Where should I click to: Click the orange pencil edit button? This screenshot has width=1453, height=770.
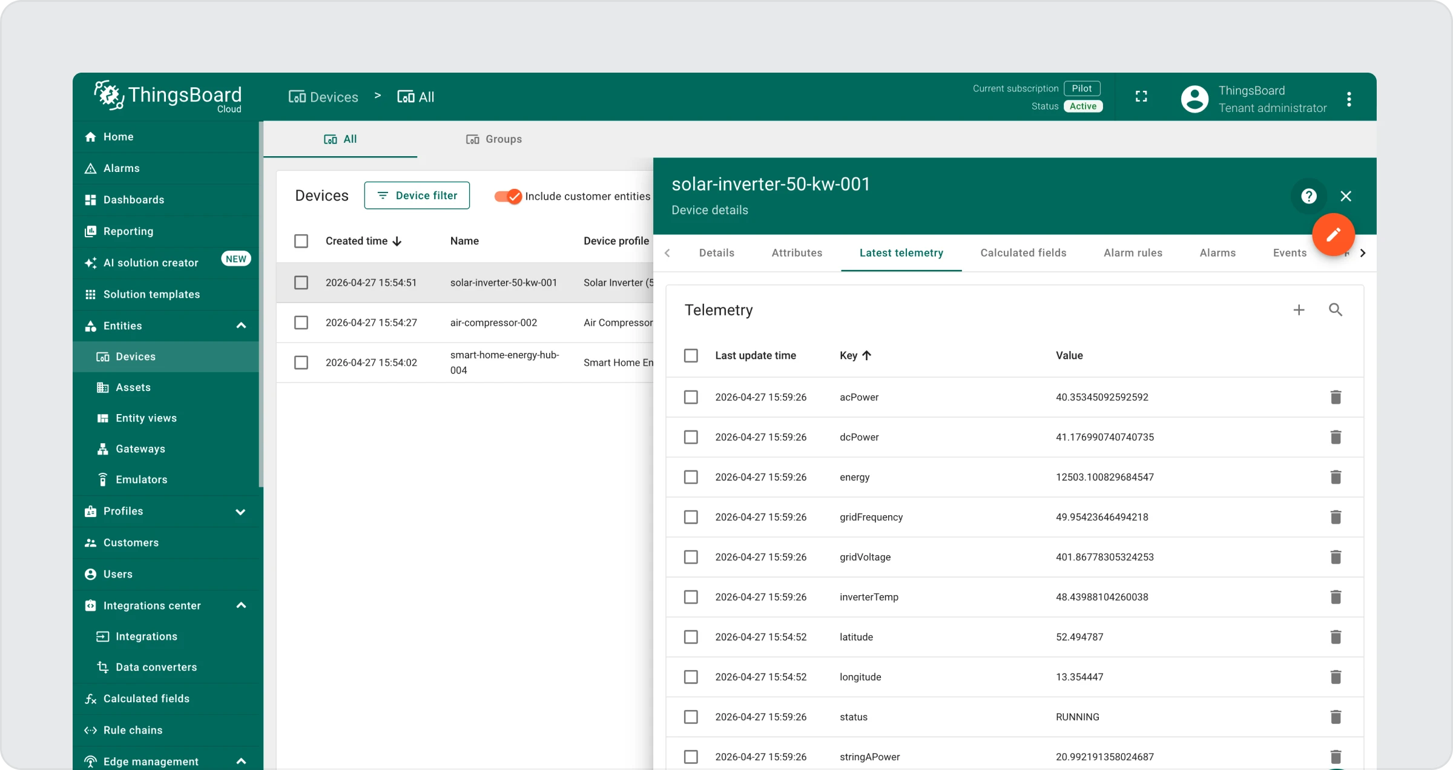(x=1333, y=235)
